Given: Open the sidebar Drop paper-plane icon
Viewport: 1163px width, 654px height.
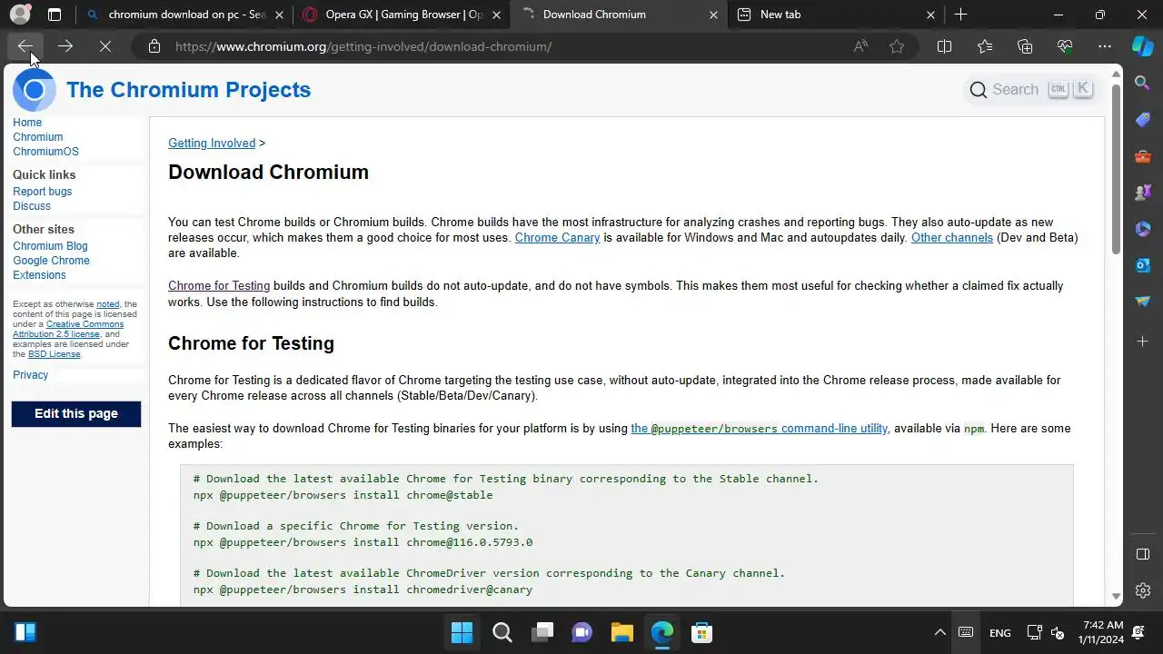Looking at the screenshot, I should click(1143, 302).
